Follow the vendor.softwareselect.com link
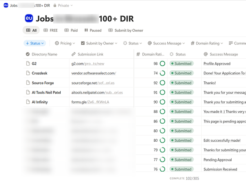 tap(93, 73)
